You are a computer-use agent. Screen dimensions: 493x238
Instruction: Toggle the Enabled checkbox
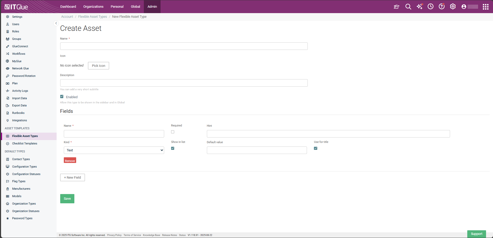[62, 97]
